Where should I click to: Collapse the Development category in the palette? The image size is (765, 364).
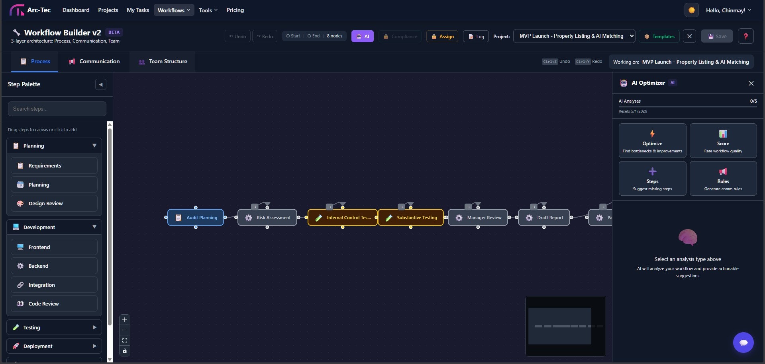click(54, 227)
